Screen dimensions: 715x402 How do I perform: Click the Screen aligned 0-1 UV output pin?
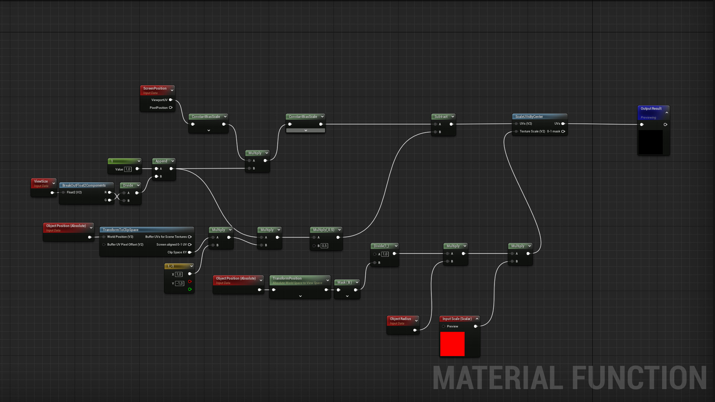[x=190, y=245]
